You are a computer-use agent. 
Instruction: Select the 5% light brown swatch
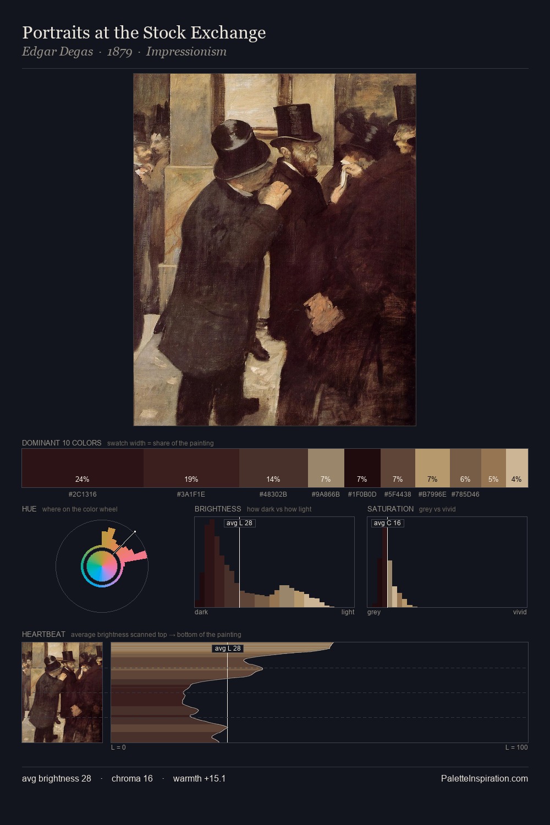point(493,468)
